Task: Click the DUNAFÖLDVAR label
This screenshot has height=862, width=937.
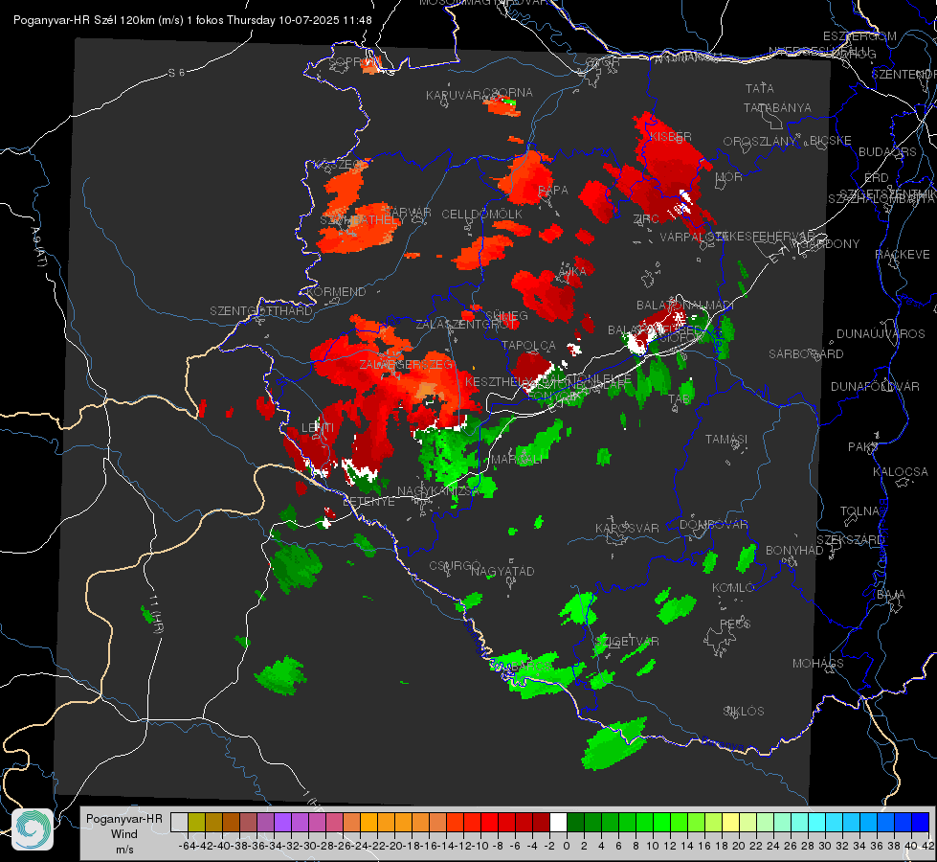Action: pyautogui.click(x=875, y=386)
